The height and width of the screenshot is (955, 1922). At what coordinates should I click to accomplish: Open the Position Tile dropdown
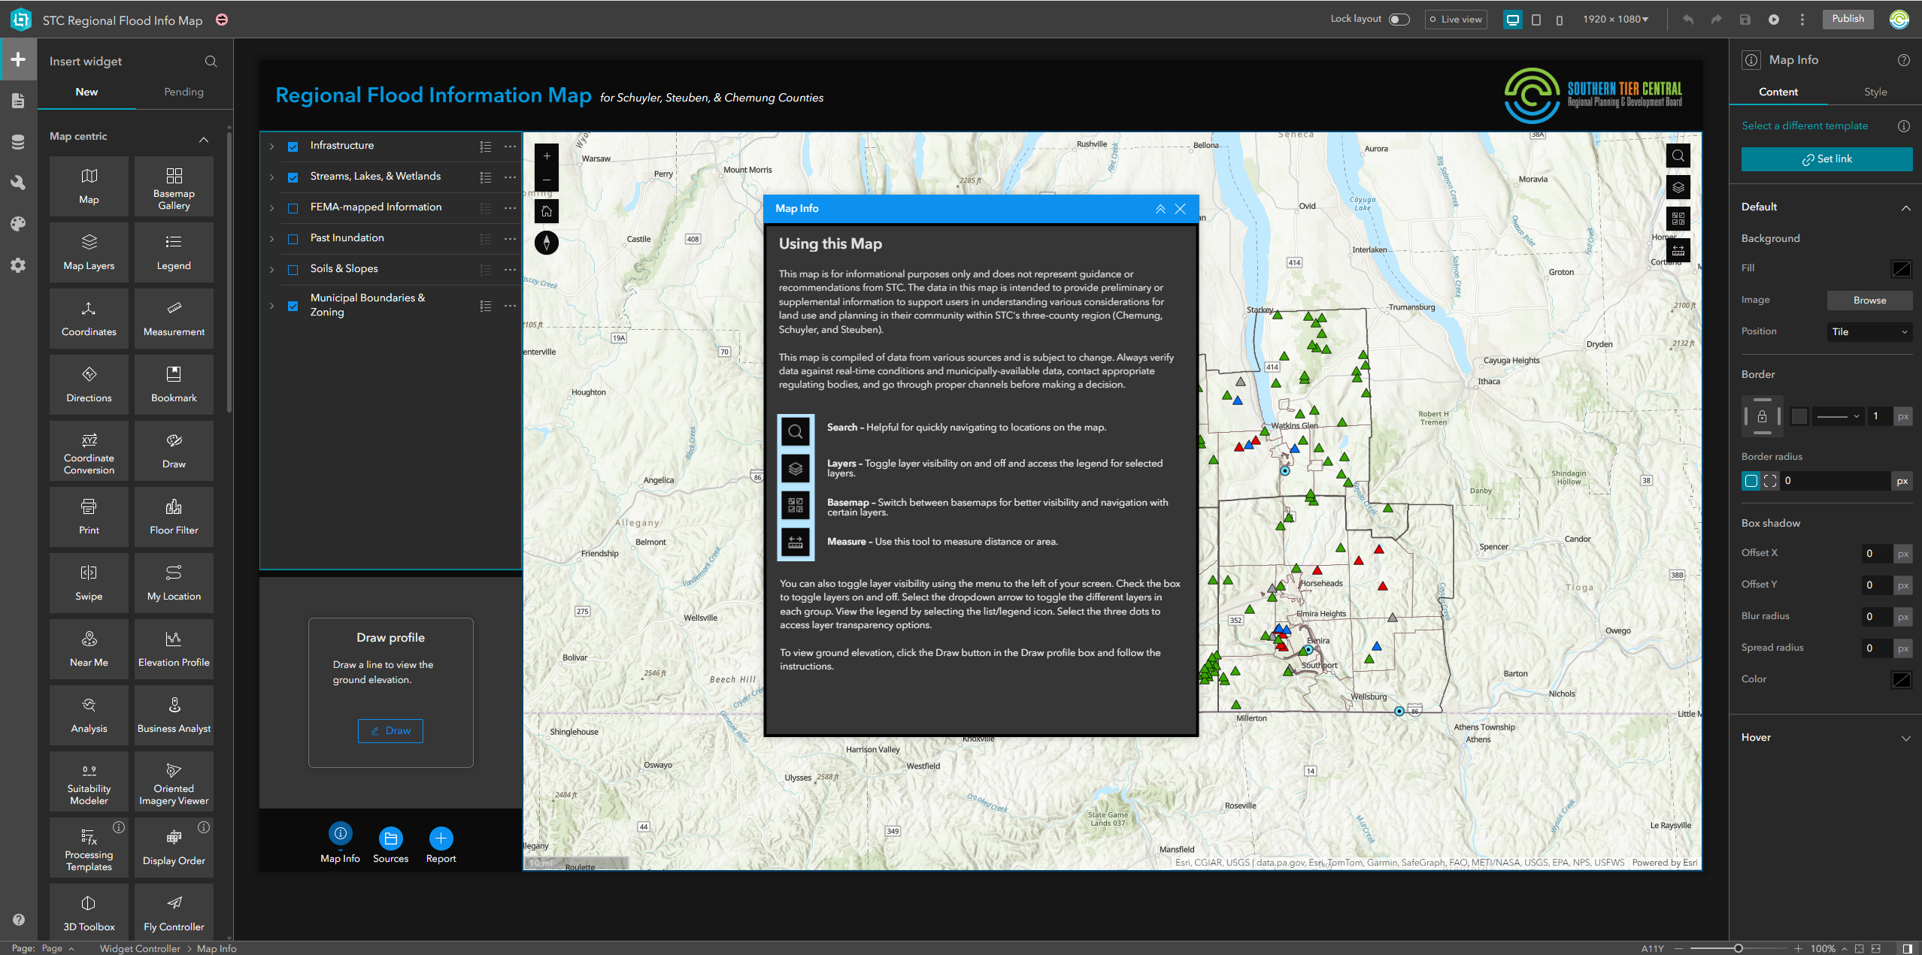(x=1869, y=332)
